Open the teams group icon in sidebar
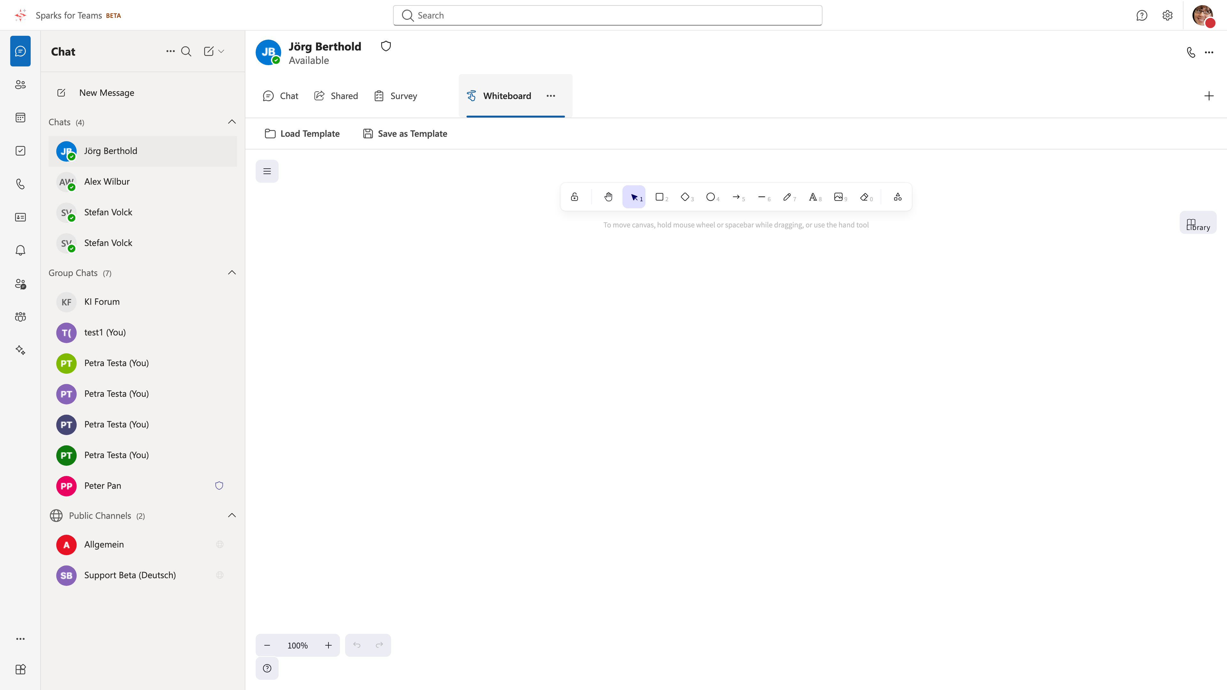 point(20,317)
